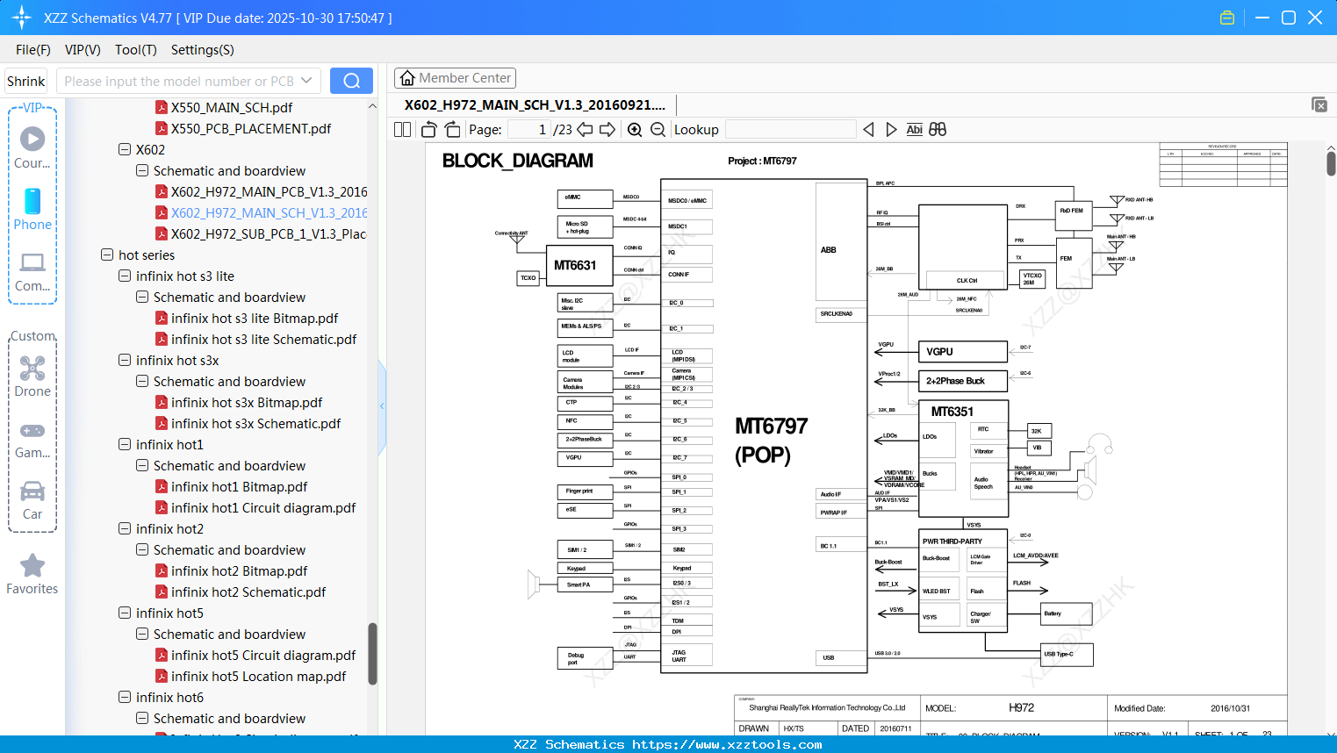Zoom in on the schematic
Screen dimensions: 1337x753
tap(635, 129)
